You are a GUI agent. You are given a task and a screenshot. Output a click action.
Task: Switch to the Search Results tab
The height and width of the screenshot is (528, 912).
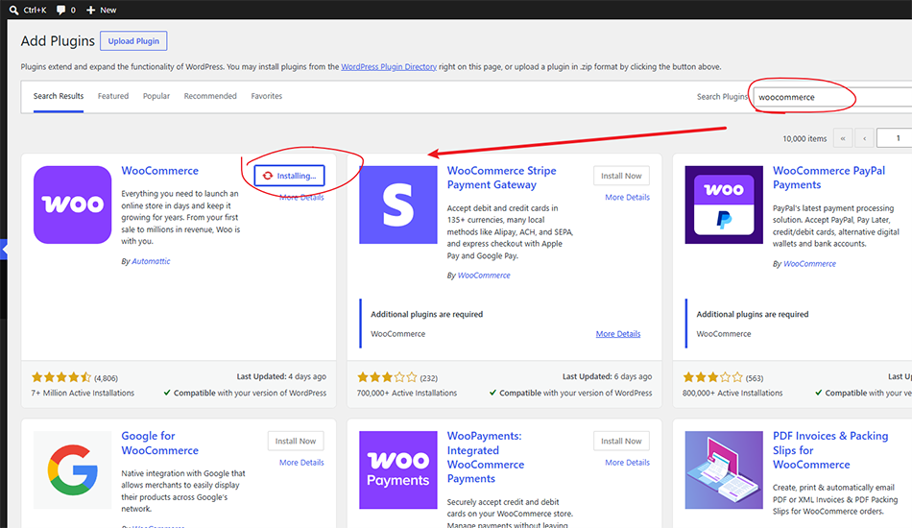coord(59,96)
